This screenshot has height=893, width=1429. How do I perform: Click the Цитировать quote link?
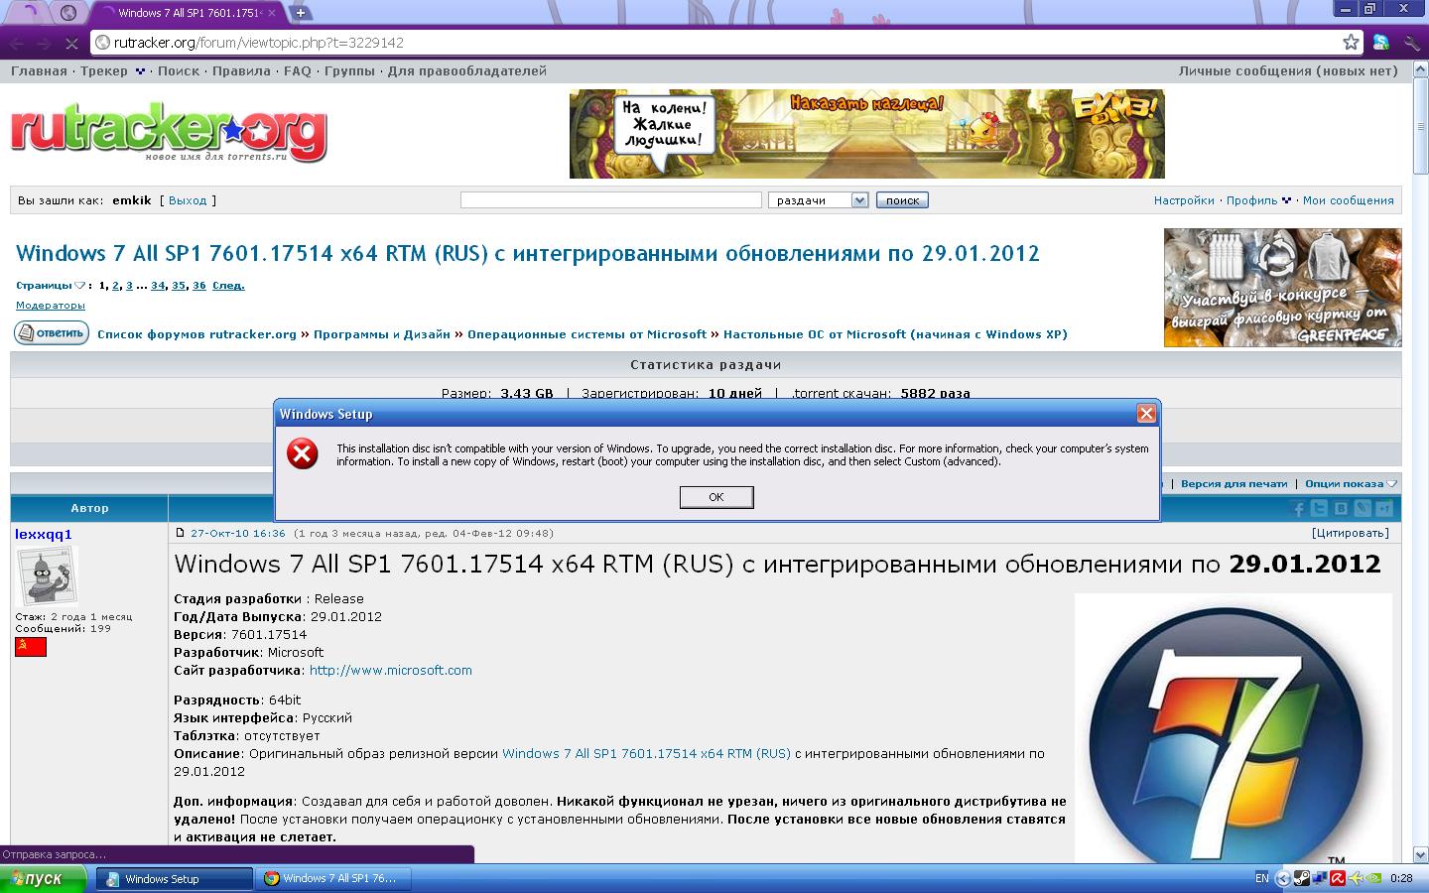[x=1350, y=533]
